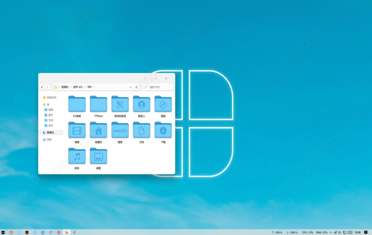Select the macOS 搜索 folder
The image size is (372, 235).
coord(120,133)
